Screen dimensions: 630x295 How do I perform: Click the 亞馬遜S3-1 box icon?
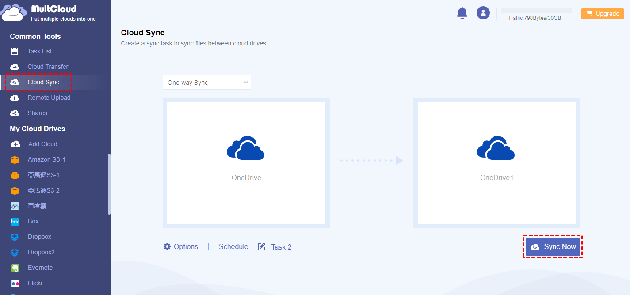pyautogui.click(x=15, y=175)
